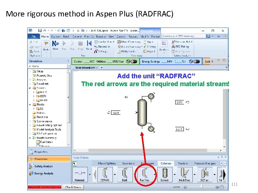Viewport: 258px width, 193px height.
Task: Open the Energy Analysis environment
Action: 49,173
